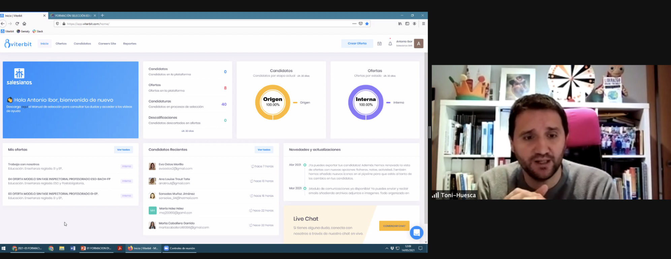Viewport: 671px width, 259px height.
Task: Reload the page in browser
Action: (17, 24)
